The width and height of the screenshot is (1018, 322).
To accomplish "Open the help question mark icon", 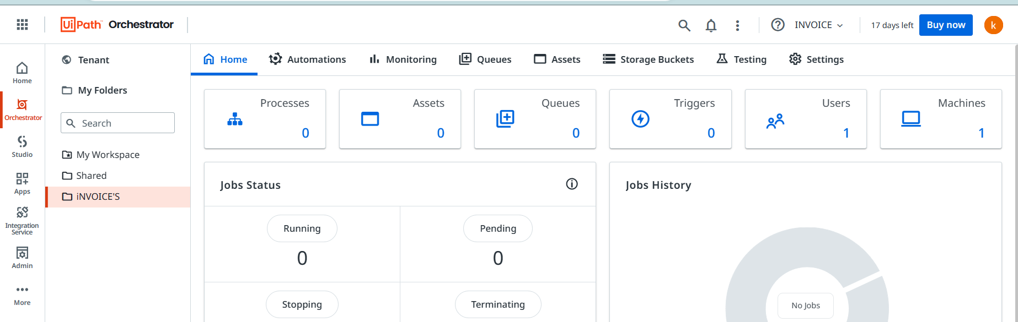I will tap(778, 25).
